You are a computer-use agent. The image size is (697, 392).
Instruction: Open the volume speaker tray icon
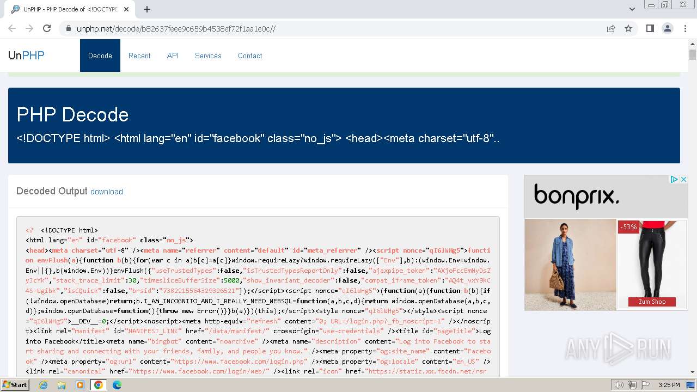(619, 385)
